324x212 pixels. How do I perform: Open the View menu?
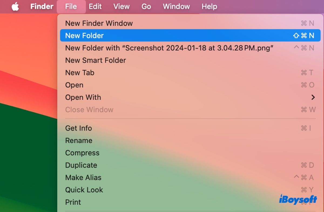tap(121, 6)
